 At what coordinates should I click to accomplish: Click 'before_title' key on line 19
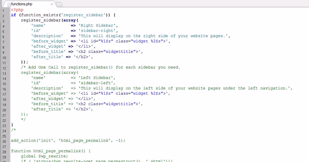48,104
